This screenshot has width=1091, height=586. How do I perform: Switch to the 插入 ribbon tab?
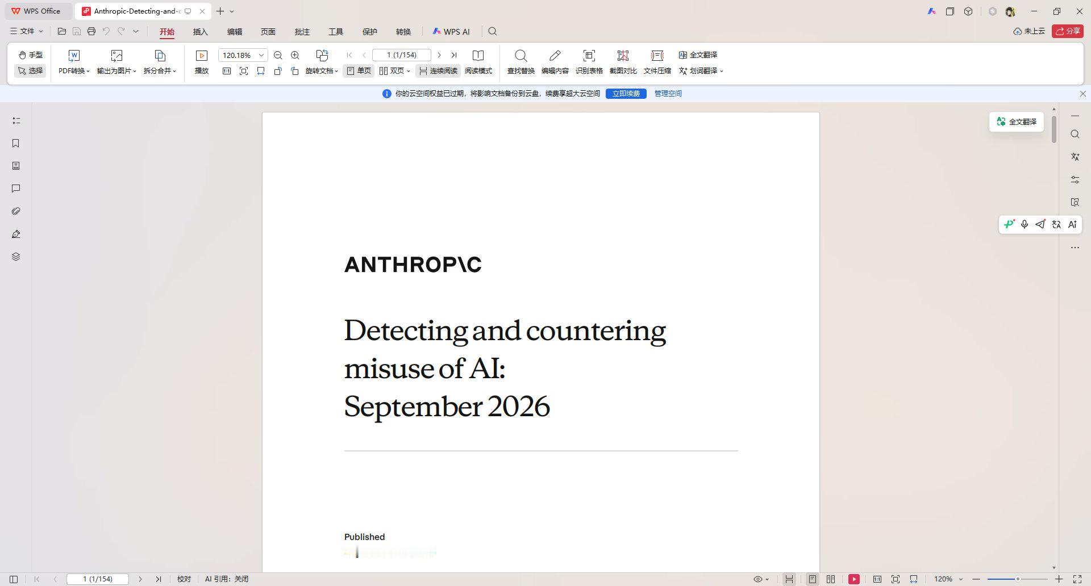[x=201, y=32]
